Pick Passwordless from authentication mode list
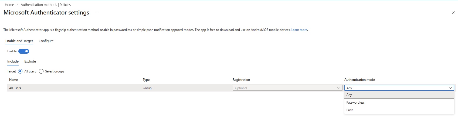 [x=355, y=103]
